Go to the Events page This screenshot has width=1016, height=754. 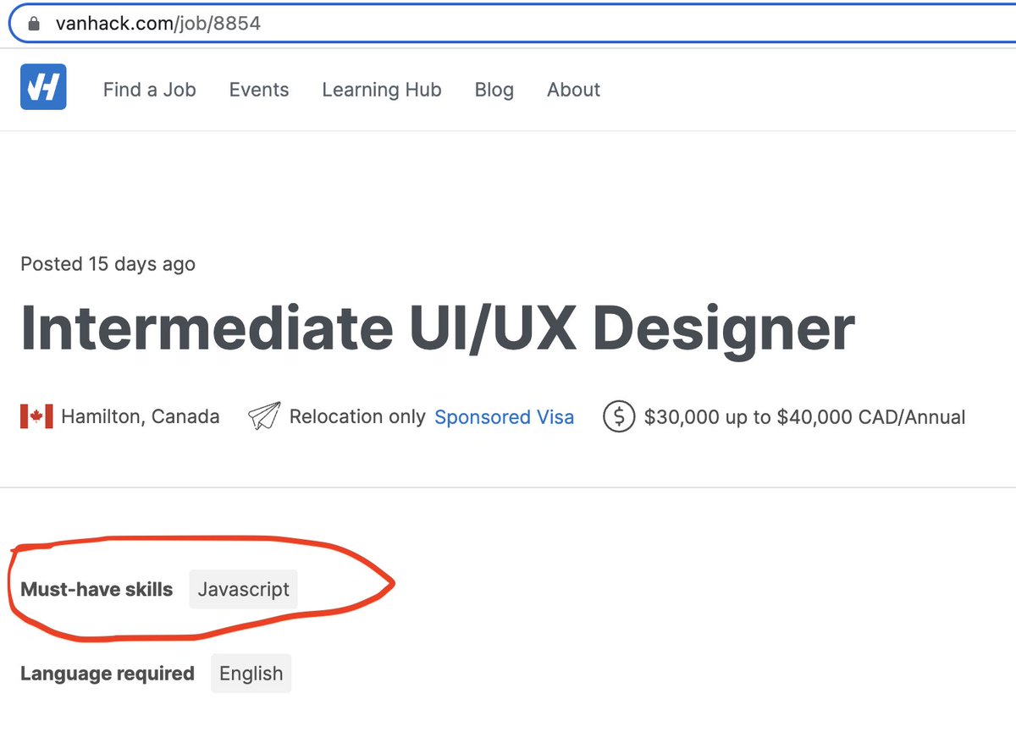coord(259,90)
